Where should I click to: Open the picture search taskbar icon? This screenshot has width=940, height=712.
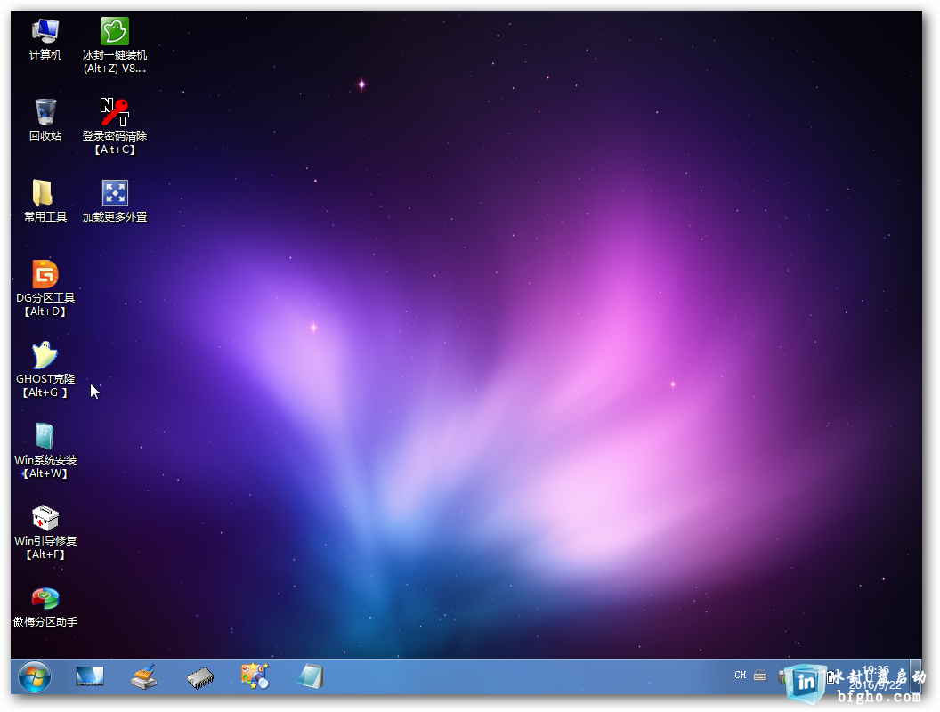click(x=255, y=676)
